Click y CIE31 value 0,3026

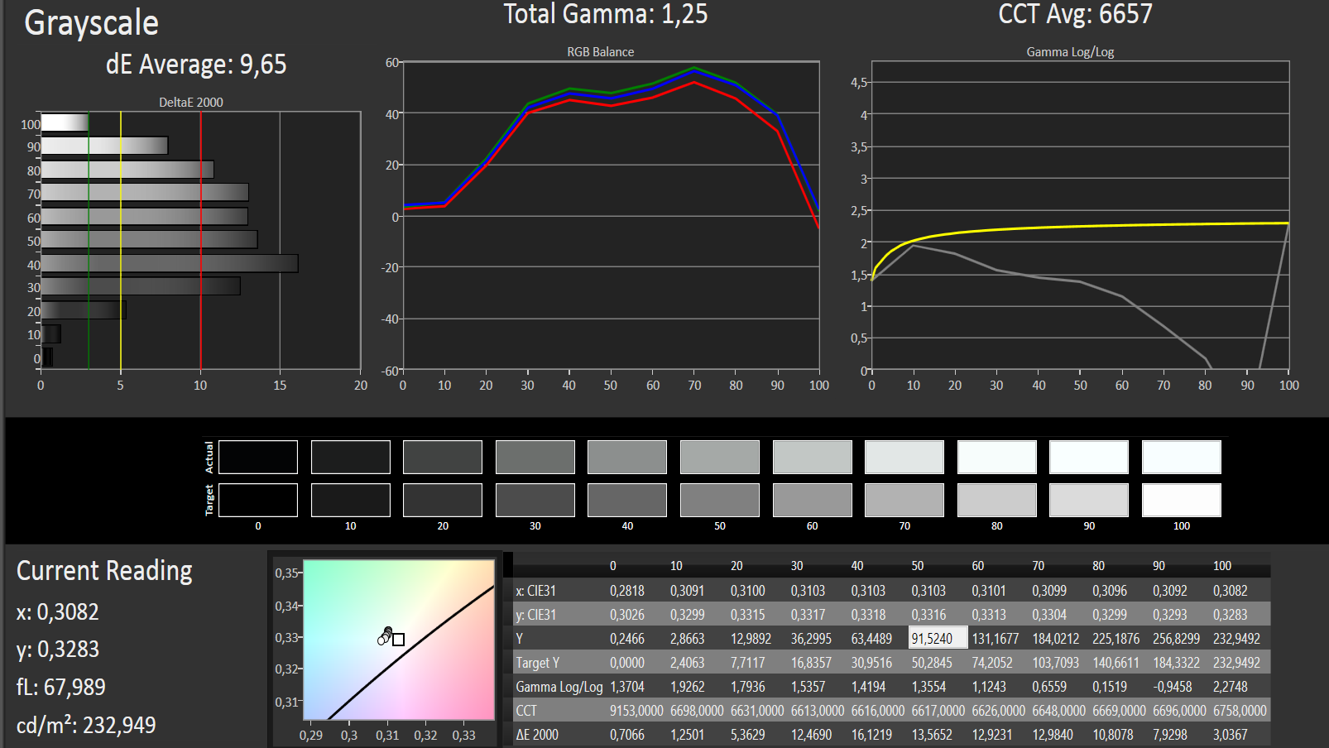click(x=627, y=615)
